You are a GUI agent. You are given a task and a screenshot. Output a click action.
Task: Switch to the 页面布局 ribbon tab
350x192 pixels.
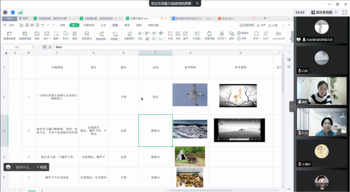tap(89, 25)
